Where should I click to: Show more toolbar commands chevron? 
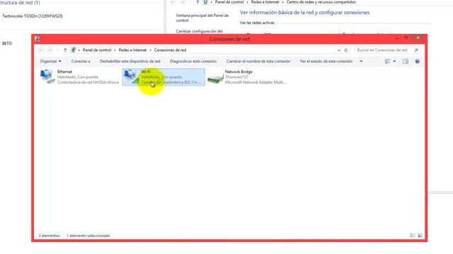361,61
